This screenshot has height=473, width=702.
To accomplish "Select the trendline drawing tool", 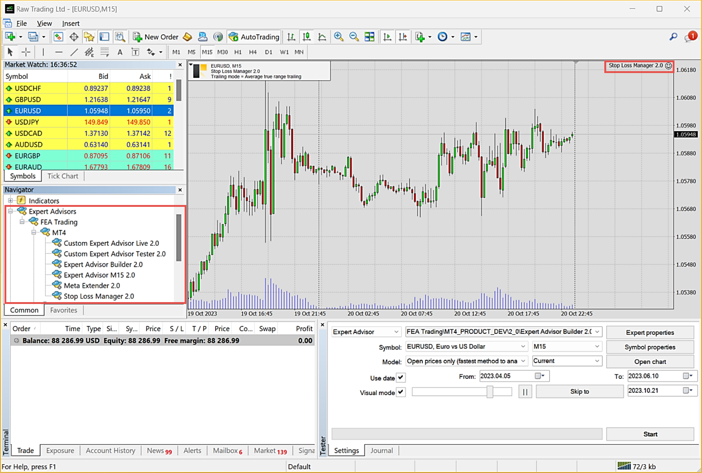I will pyautogui.click(x=74, y=52).
